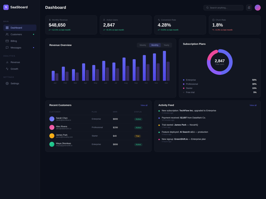Click Maya Okonkwo's green avatar
The image size is (266, 199).
tap(52, 144)
